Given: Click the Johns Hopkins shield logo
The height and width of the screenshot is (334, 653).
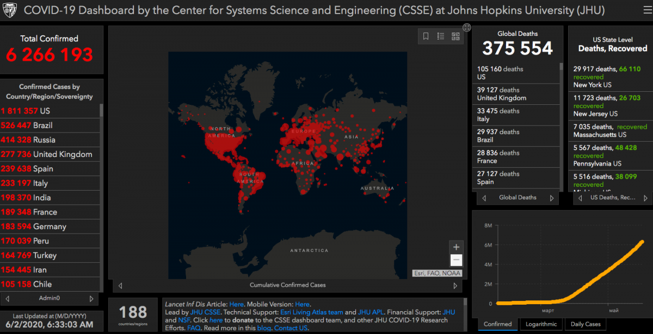Looking at the screenshot, I should tap(10, 10).
